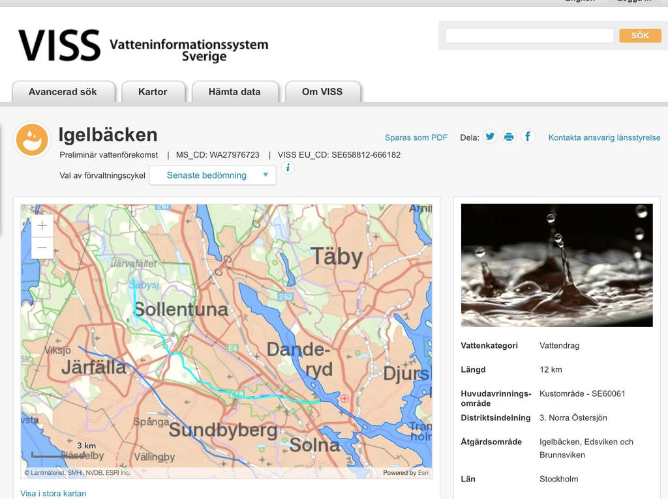Click 3. Norra Östersjön value
This screenshot has width=668, height=499.
point(573,418)
